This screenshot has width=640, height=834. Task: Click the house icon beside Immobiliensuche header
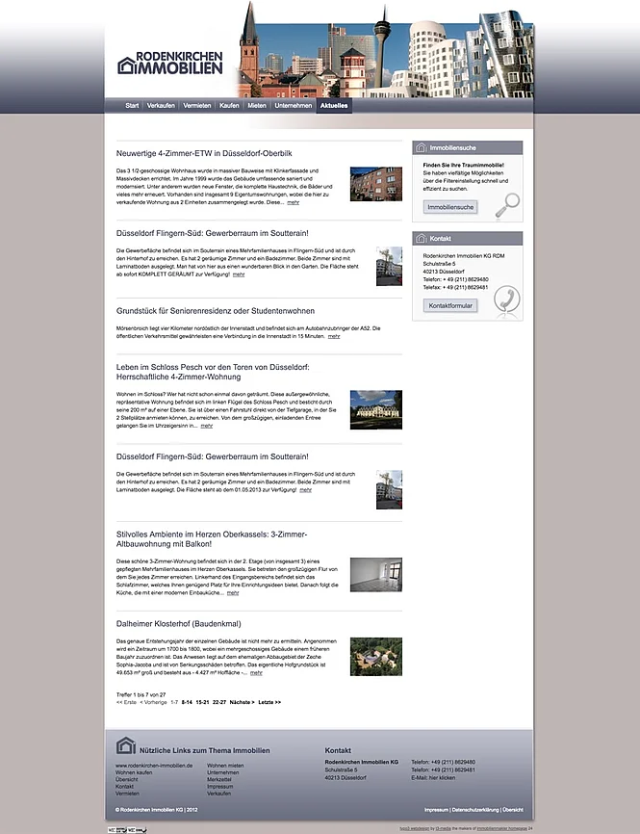(x=421, y=147)
